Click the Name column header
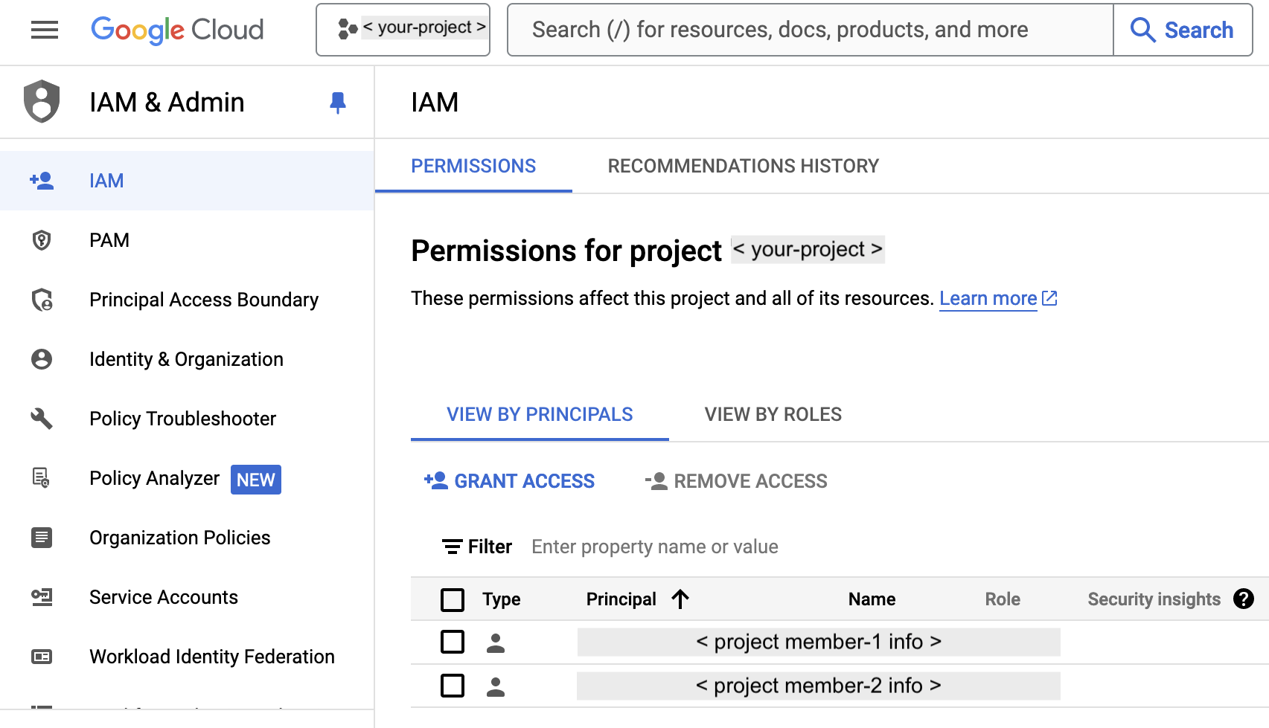1269x728 pixels. coord(872,599)
